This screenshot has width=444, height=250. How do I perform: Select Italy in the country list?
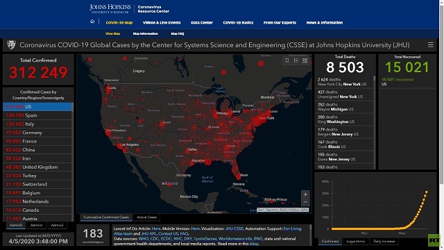pos(37,124)
